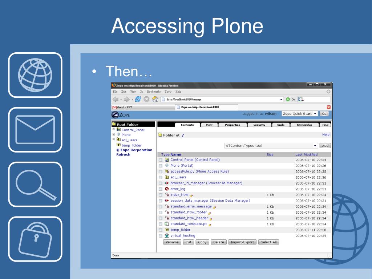Image resolution: width=372 pixels, height=279 pixels.
Task: Click the pencil edit icon beside index_html
Action: [191, 195]
